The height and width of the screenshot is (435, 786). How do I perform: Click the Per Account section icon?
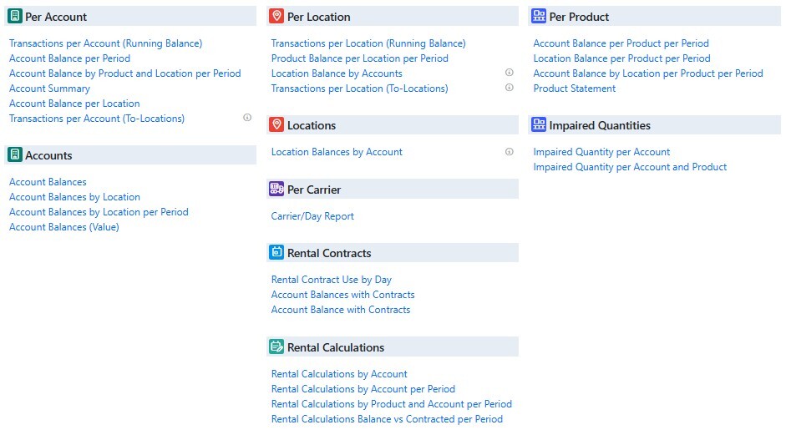[14, 16]
